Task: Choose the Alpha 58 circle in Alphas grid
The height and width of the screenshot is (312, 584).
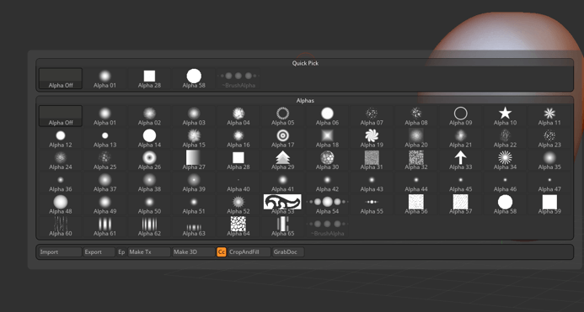Action: [x=505, y=205]
